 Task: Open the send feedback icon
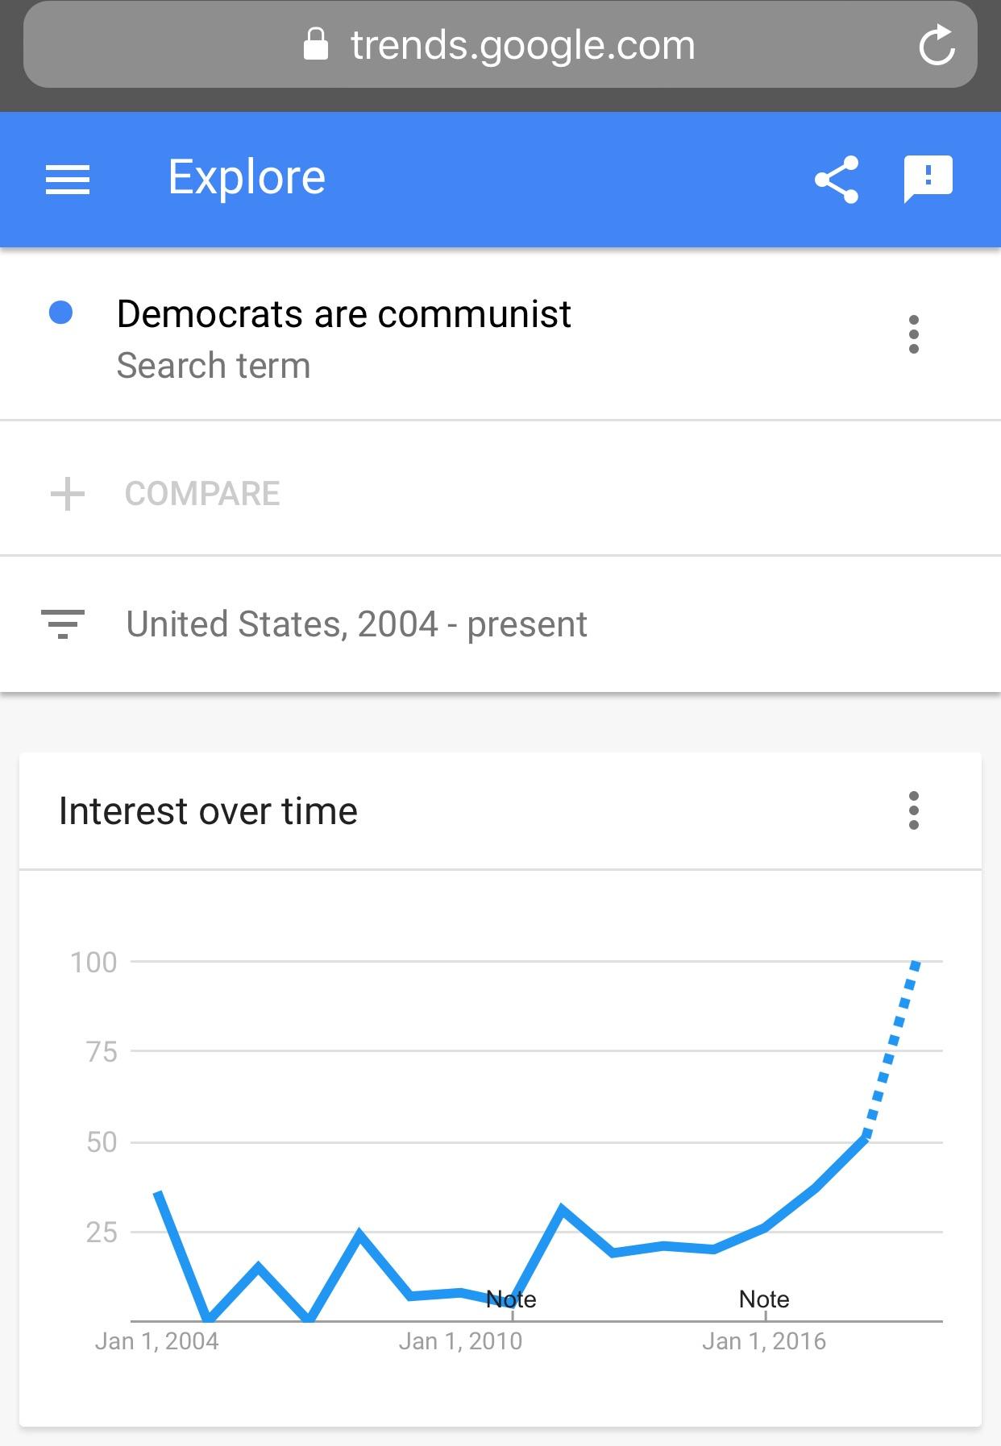pyautogui.click(x=928, y=179)
